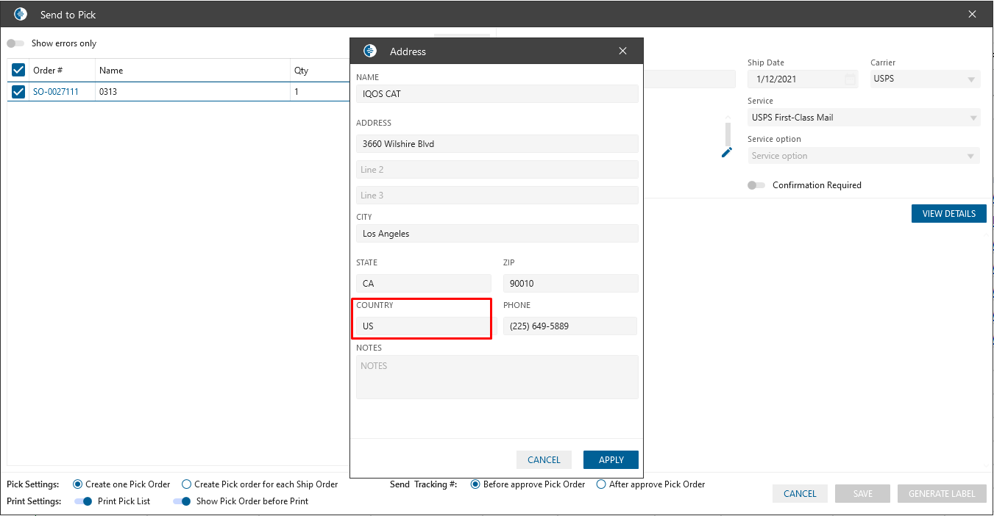Click the pencil edit address icon

coord(727,152)
